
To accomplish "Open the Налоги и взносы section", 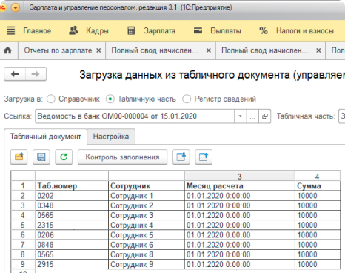I will click(x=305, y=30).
